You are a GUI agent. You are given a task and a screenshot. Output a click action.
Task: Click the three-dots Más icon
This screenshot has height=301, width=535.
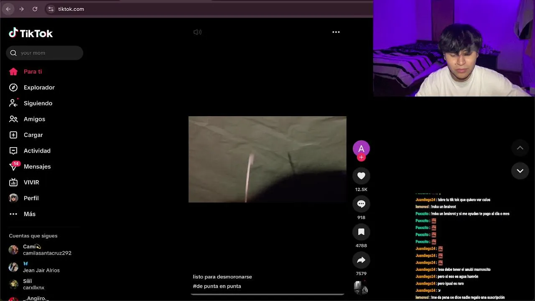[x=13, y=214]
